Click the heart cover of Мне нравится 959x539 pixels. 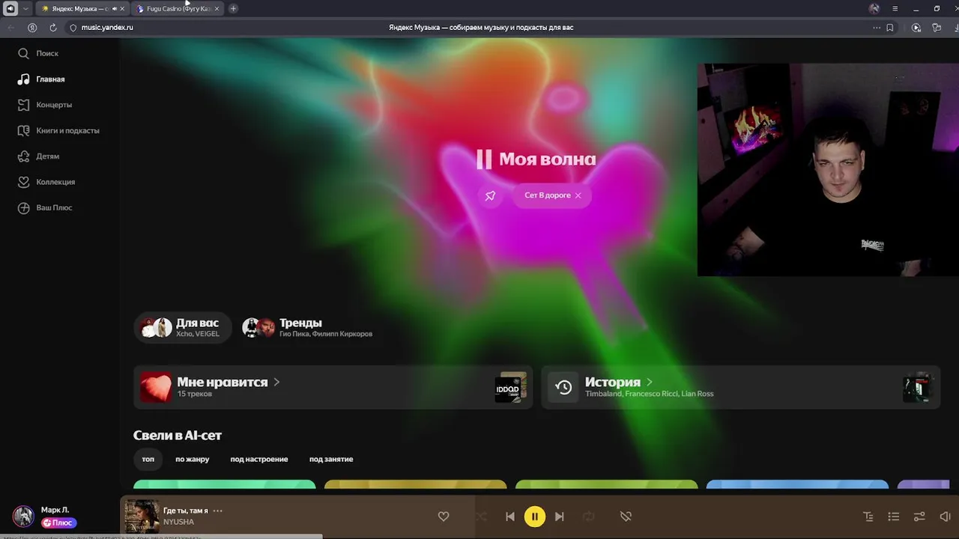click(156, 387)
